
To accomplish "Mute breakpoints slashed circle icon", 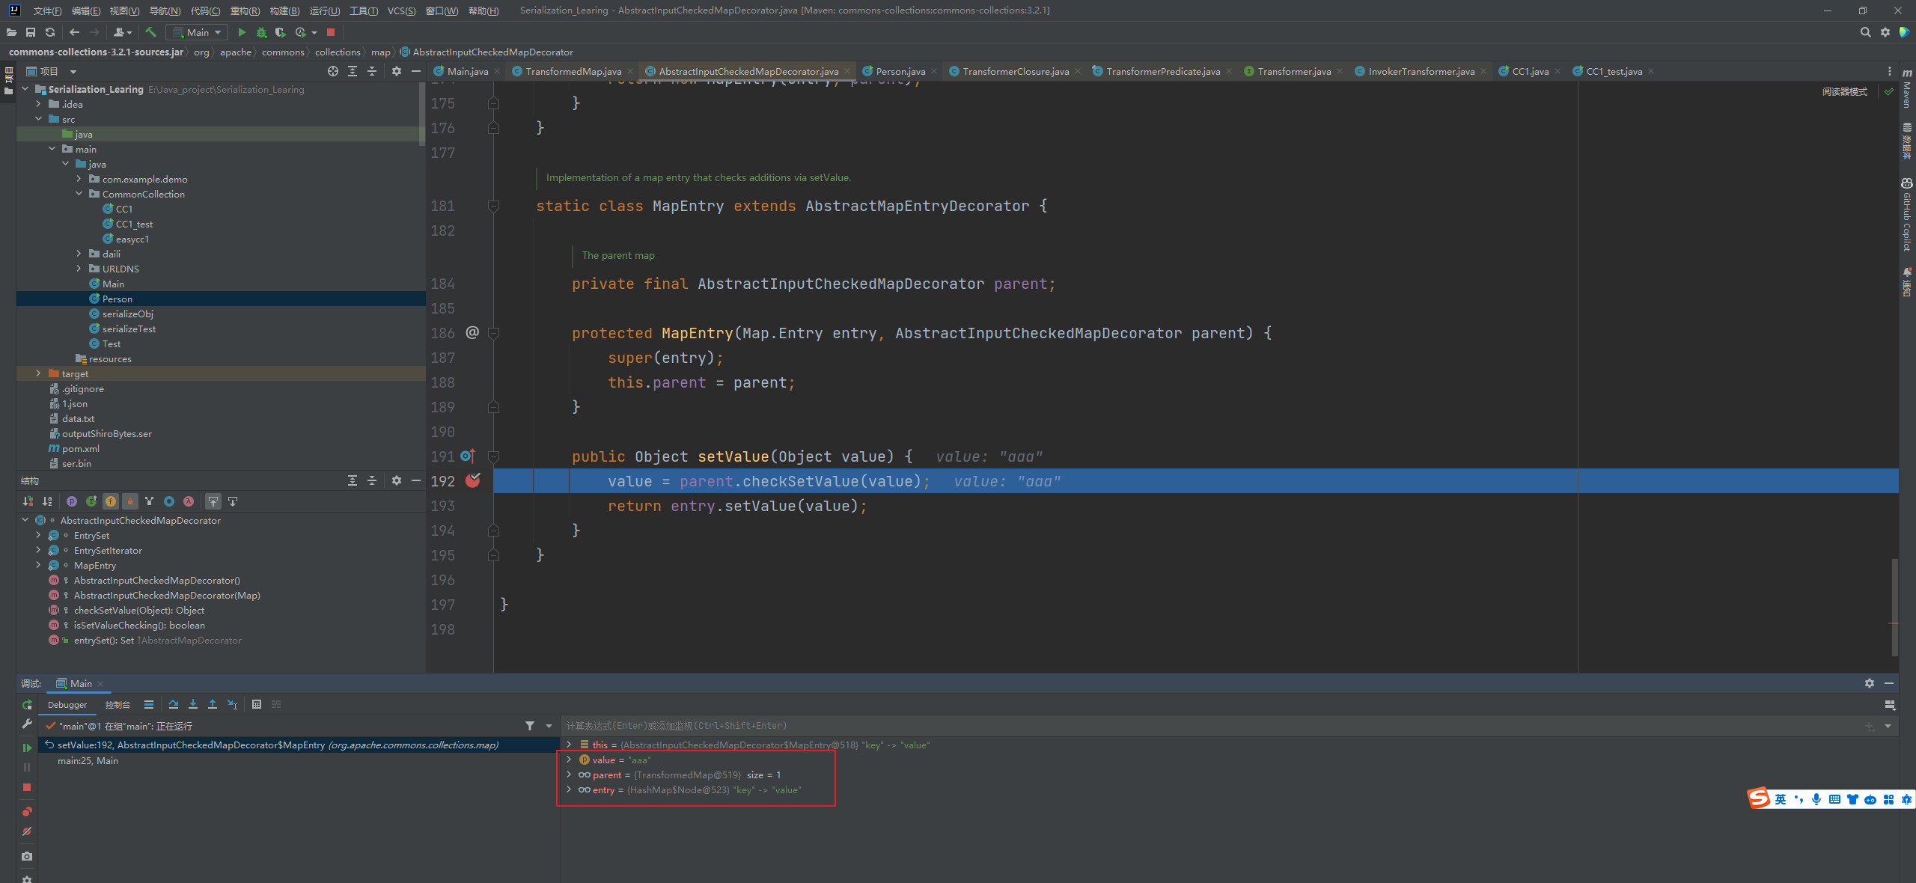I will (x=27, y=831).
